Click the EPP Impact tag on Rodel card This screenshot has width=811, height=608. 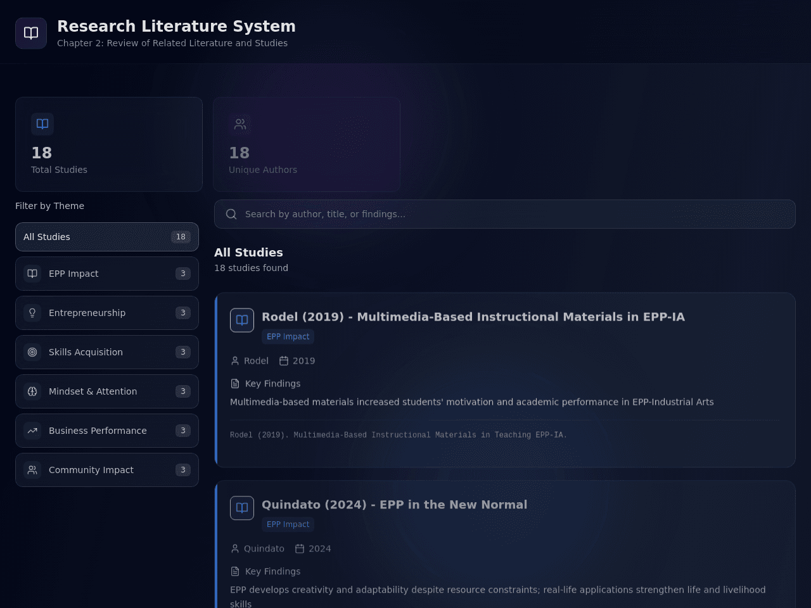pos(288,337)
